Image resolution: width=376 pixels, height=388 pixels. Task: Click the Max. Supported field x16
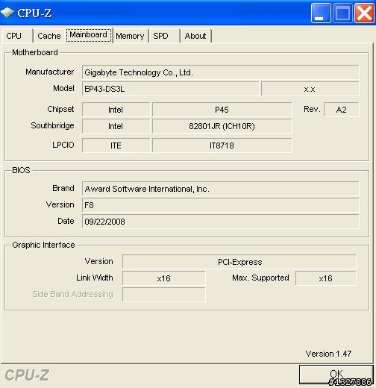[x=326, y=278]
